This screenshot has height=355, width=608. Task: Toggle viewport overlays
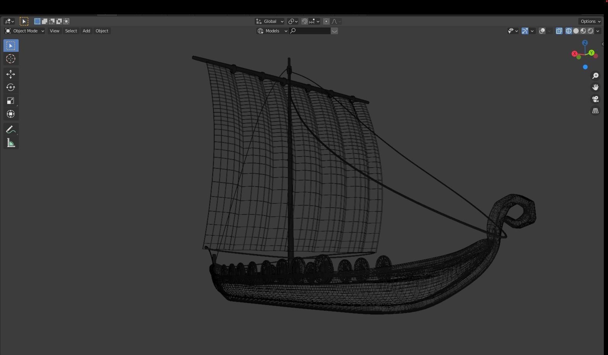[542, 31]
